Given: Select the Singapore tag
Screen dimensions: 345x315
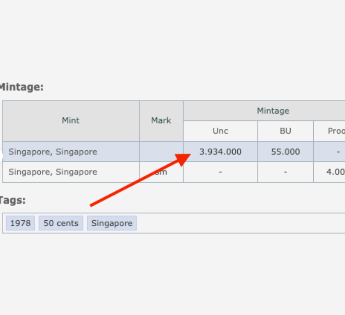Looking at the screenshot, I should pyautogui.click(x=112, y=223).
